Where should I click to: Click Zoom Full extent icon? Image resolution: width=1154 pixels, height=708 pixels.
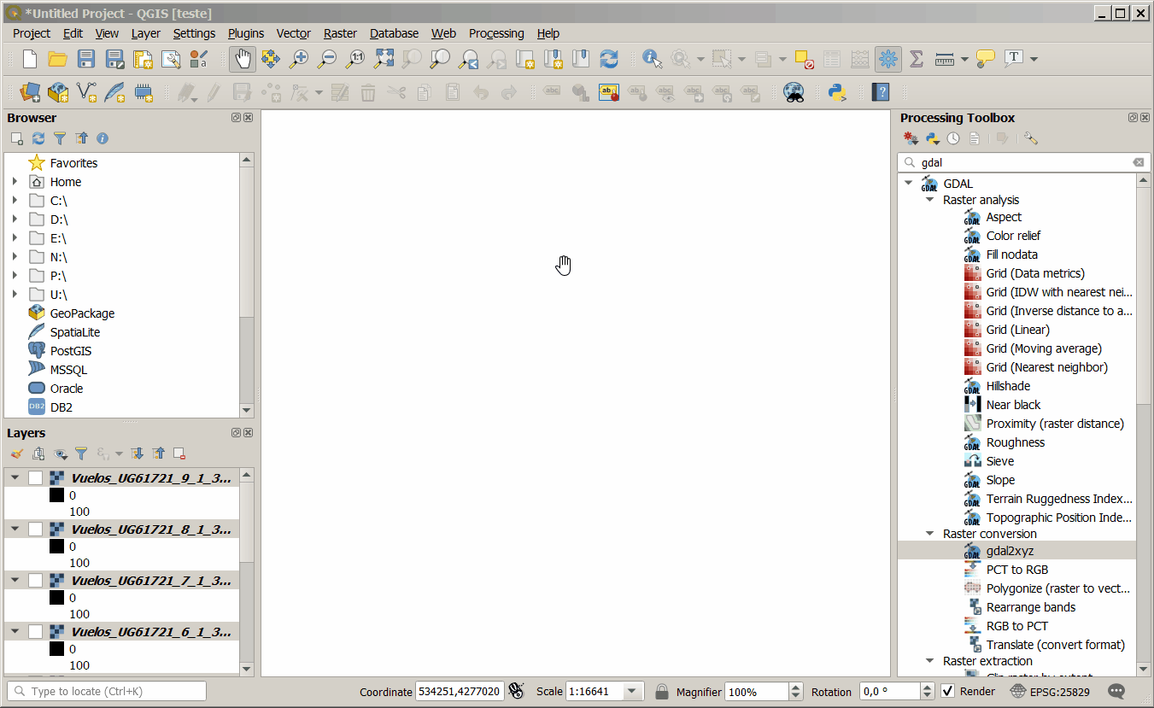(x=384, y=59)
